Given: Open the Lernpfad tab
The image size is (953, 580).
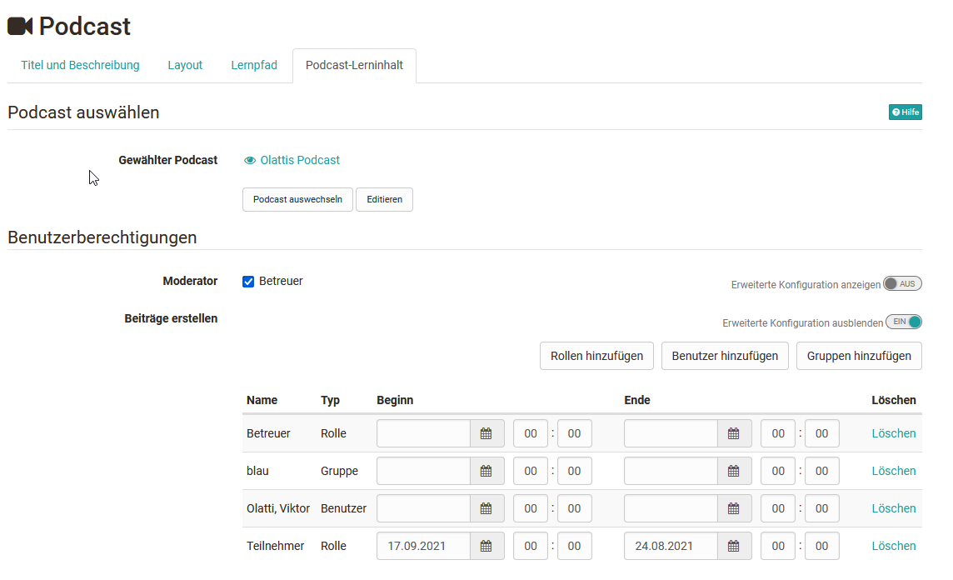Looking at the screenshot, I should click(254, 65).
